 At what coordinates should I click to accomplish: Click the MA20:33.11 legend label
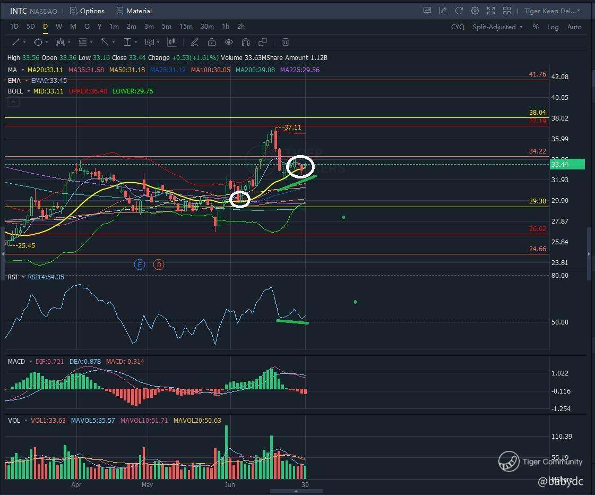click(x=45, y=70)
